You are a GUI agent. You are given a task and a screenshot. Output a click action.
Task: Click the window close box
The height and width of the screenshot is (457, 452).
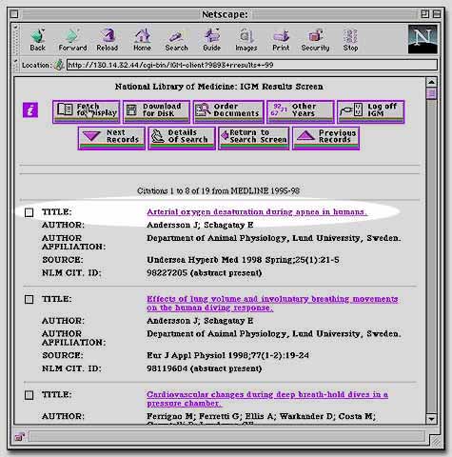click(x=14, y=14)
